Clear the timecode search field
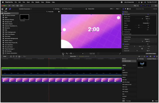The image size is (159, 103). pyautogui.click(x=59, y=12)
